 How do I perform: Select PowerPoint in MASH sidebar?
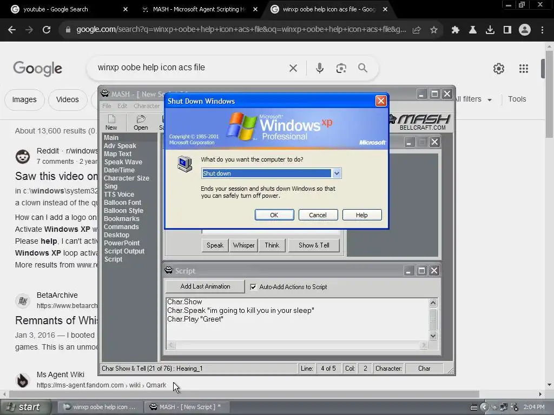click(x=122, y=243)
